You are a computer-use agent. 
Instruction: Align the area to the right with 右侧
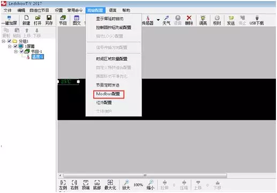point(74,185)
